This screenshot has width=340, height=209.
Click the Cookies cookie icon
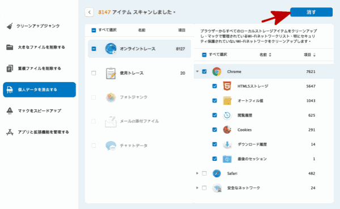click(x=227, y=130)
